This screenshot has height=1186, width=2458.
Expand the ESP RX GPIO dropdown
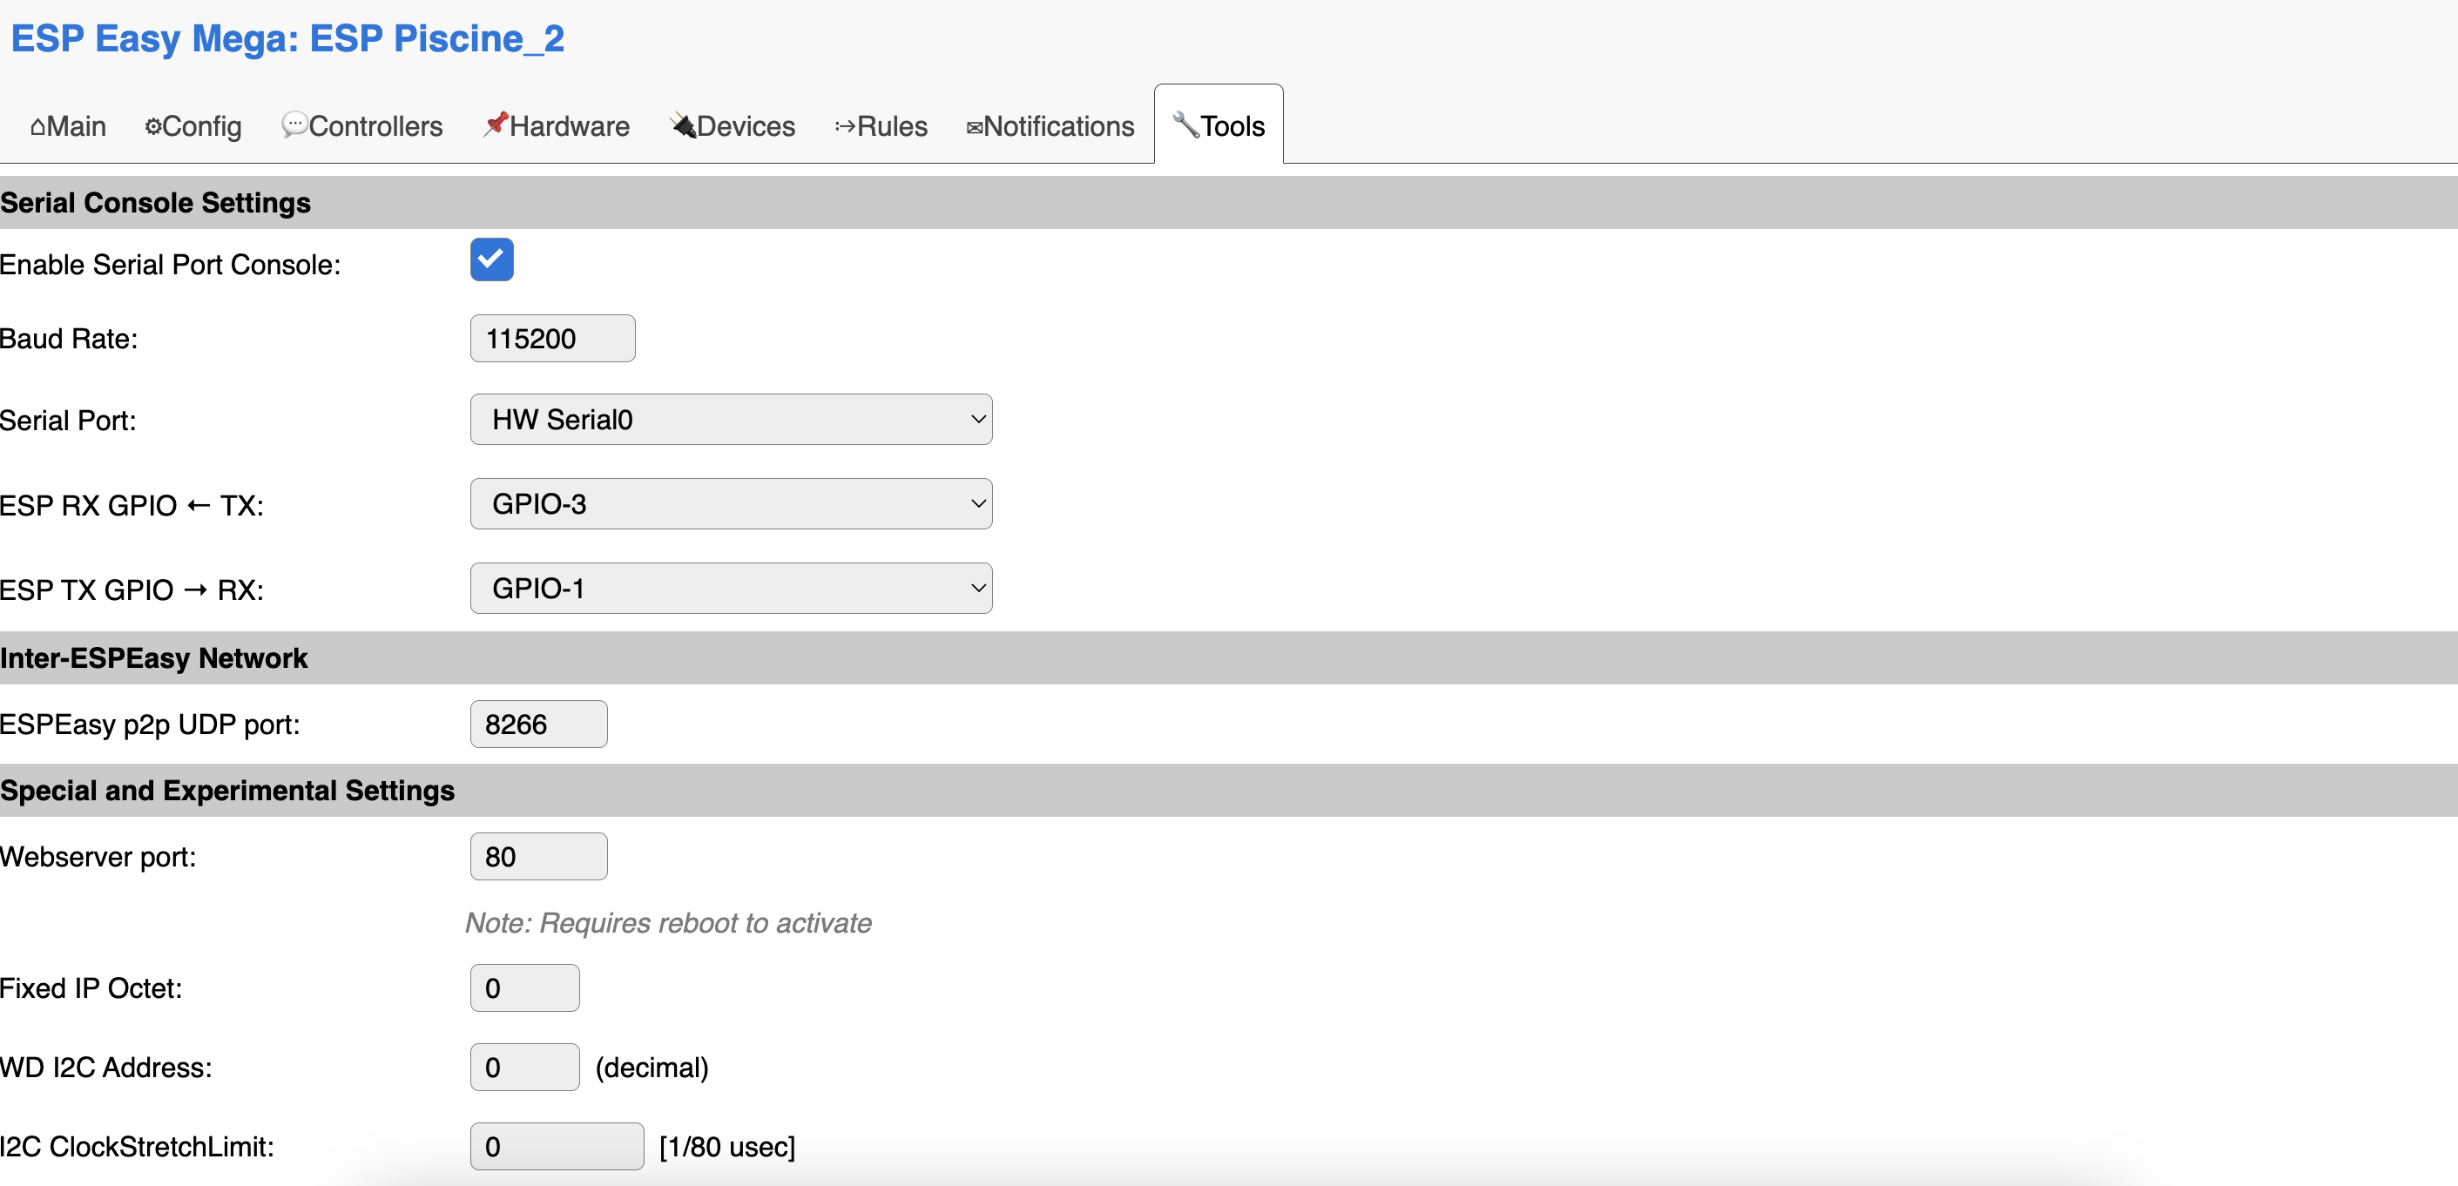731,504
